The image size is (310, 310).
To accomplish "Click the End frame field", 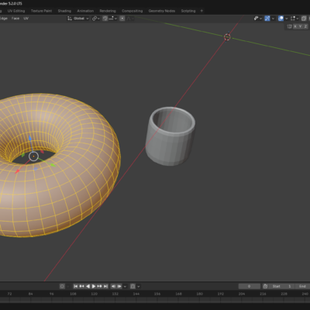I will pos(303,286).
